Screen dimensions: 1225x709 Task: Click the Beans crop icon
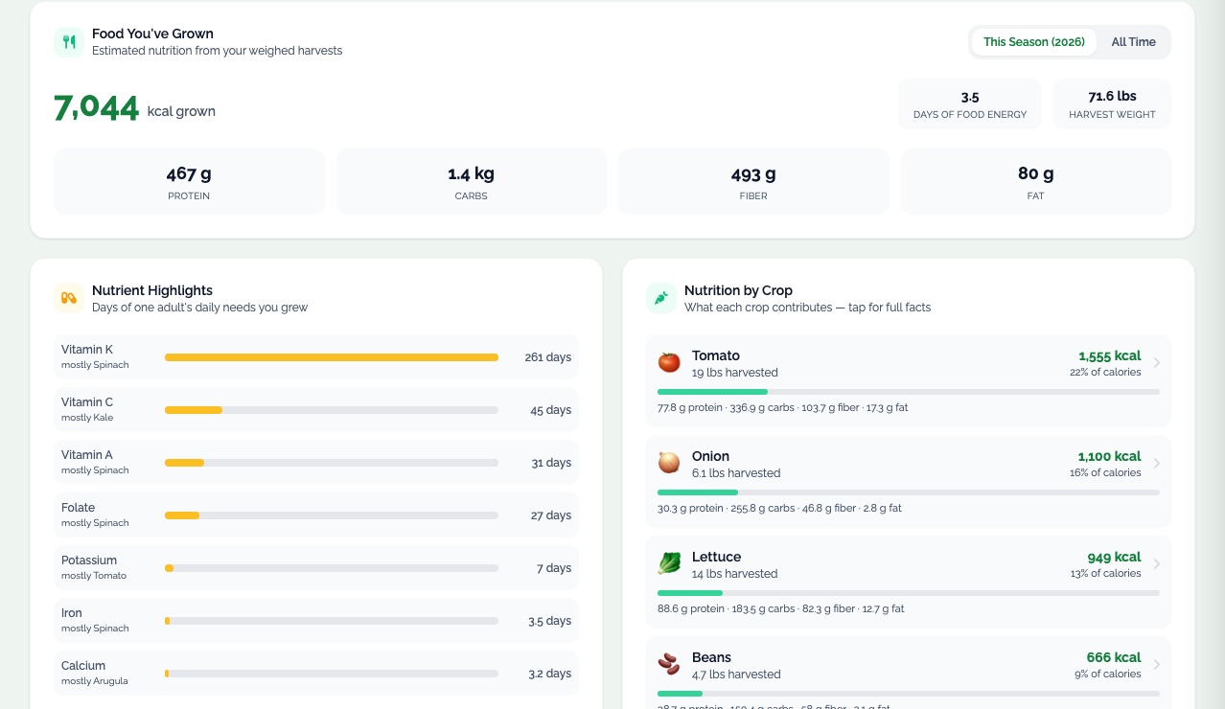click(x=669, y=664)
